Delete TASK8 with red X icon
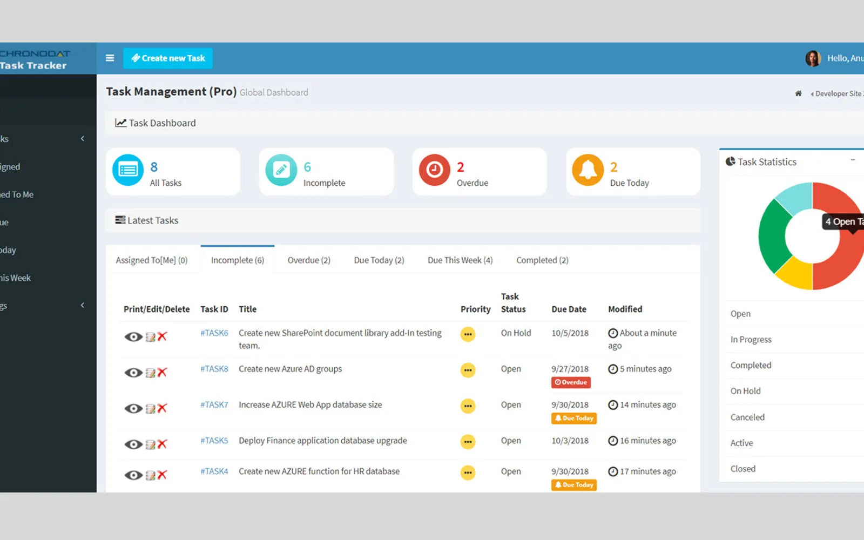864x540 pixels. click(x=162, y=373)
